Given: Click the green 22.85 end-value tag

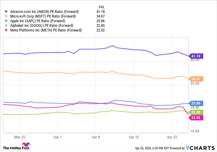Looking at the screenshot, I should coord(196,112).
